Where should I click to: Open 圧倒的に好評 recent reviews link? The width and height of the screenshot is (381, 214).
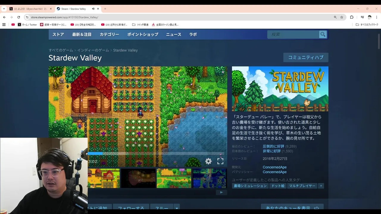coord(273,146)
